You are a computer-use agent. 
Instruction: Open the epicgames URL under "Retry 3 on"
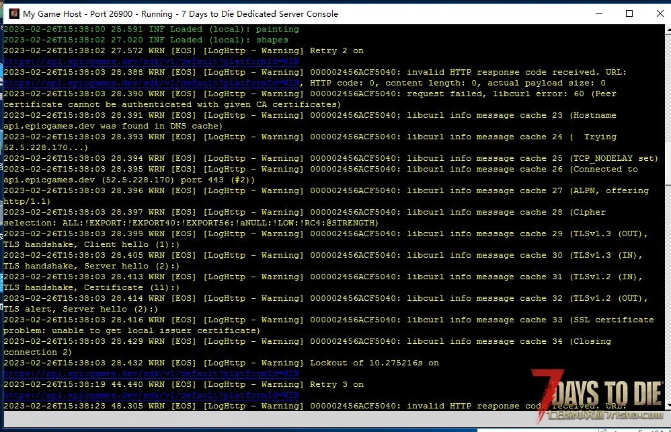(x=151, y=395)
